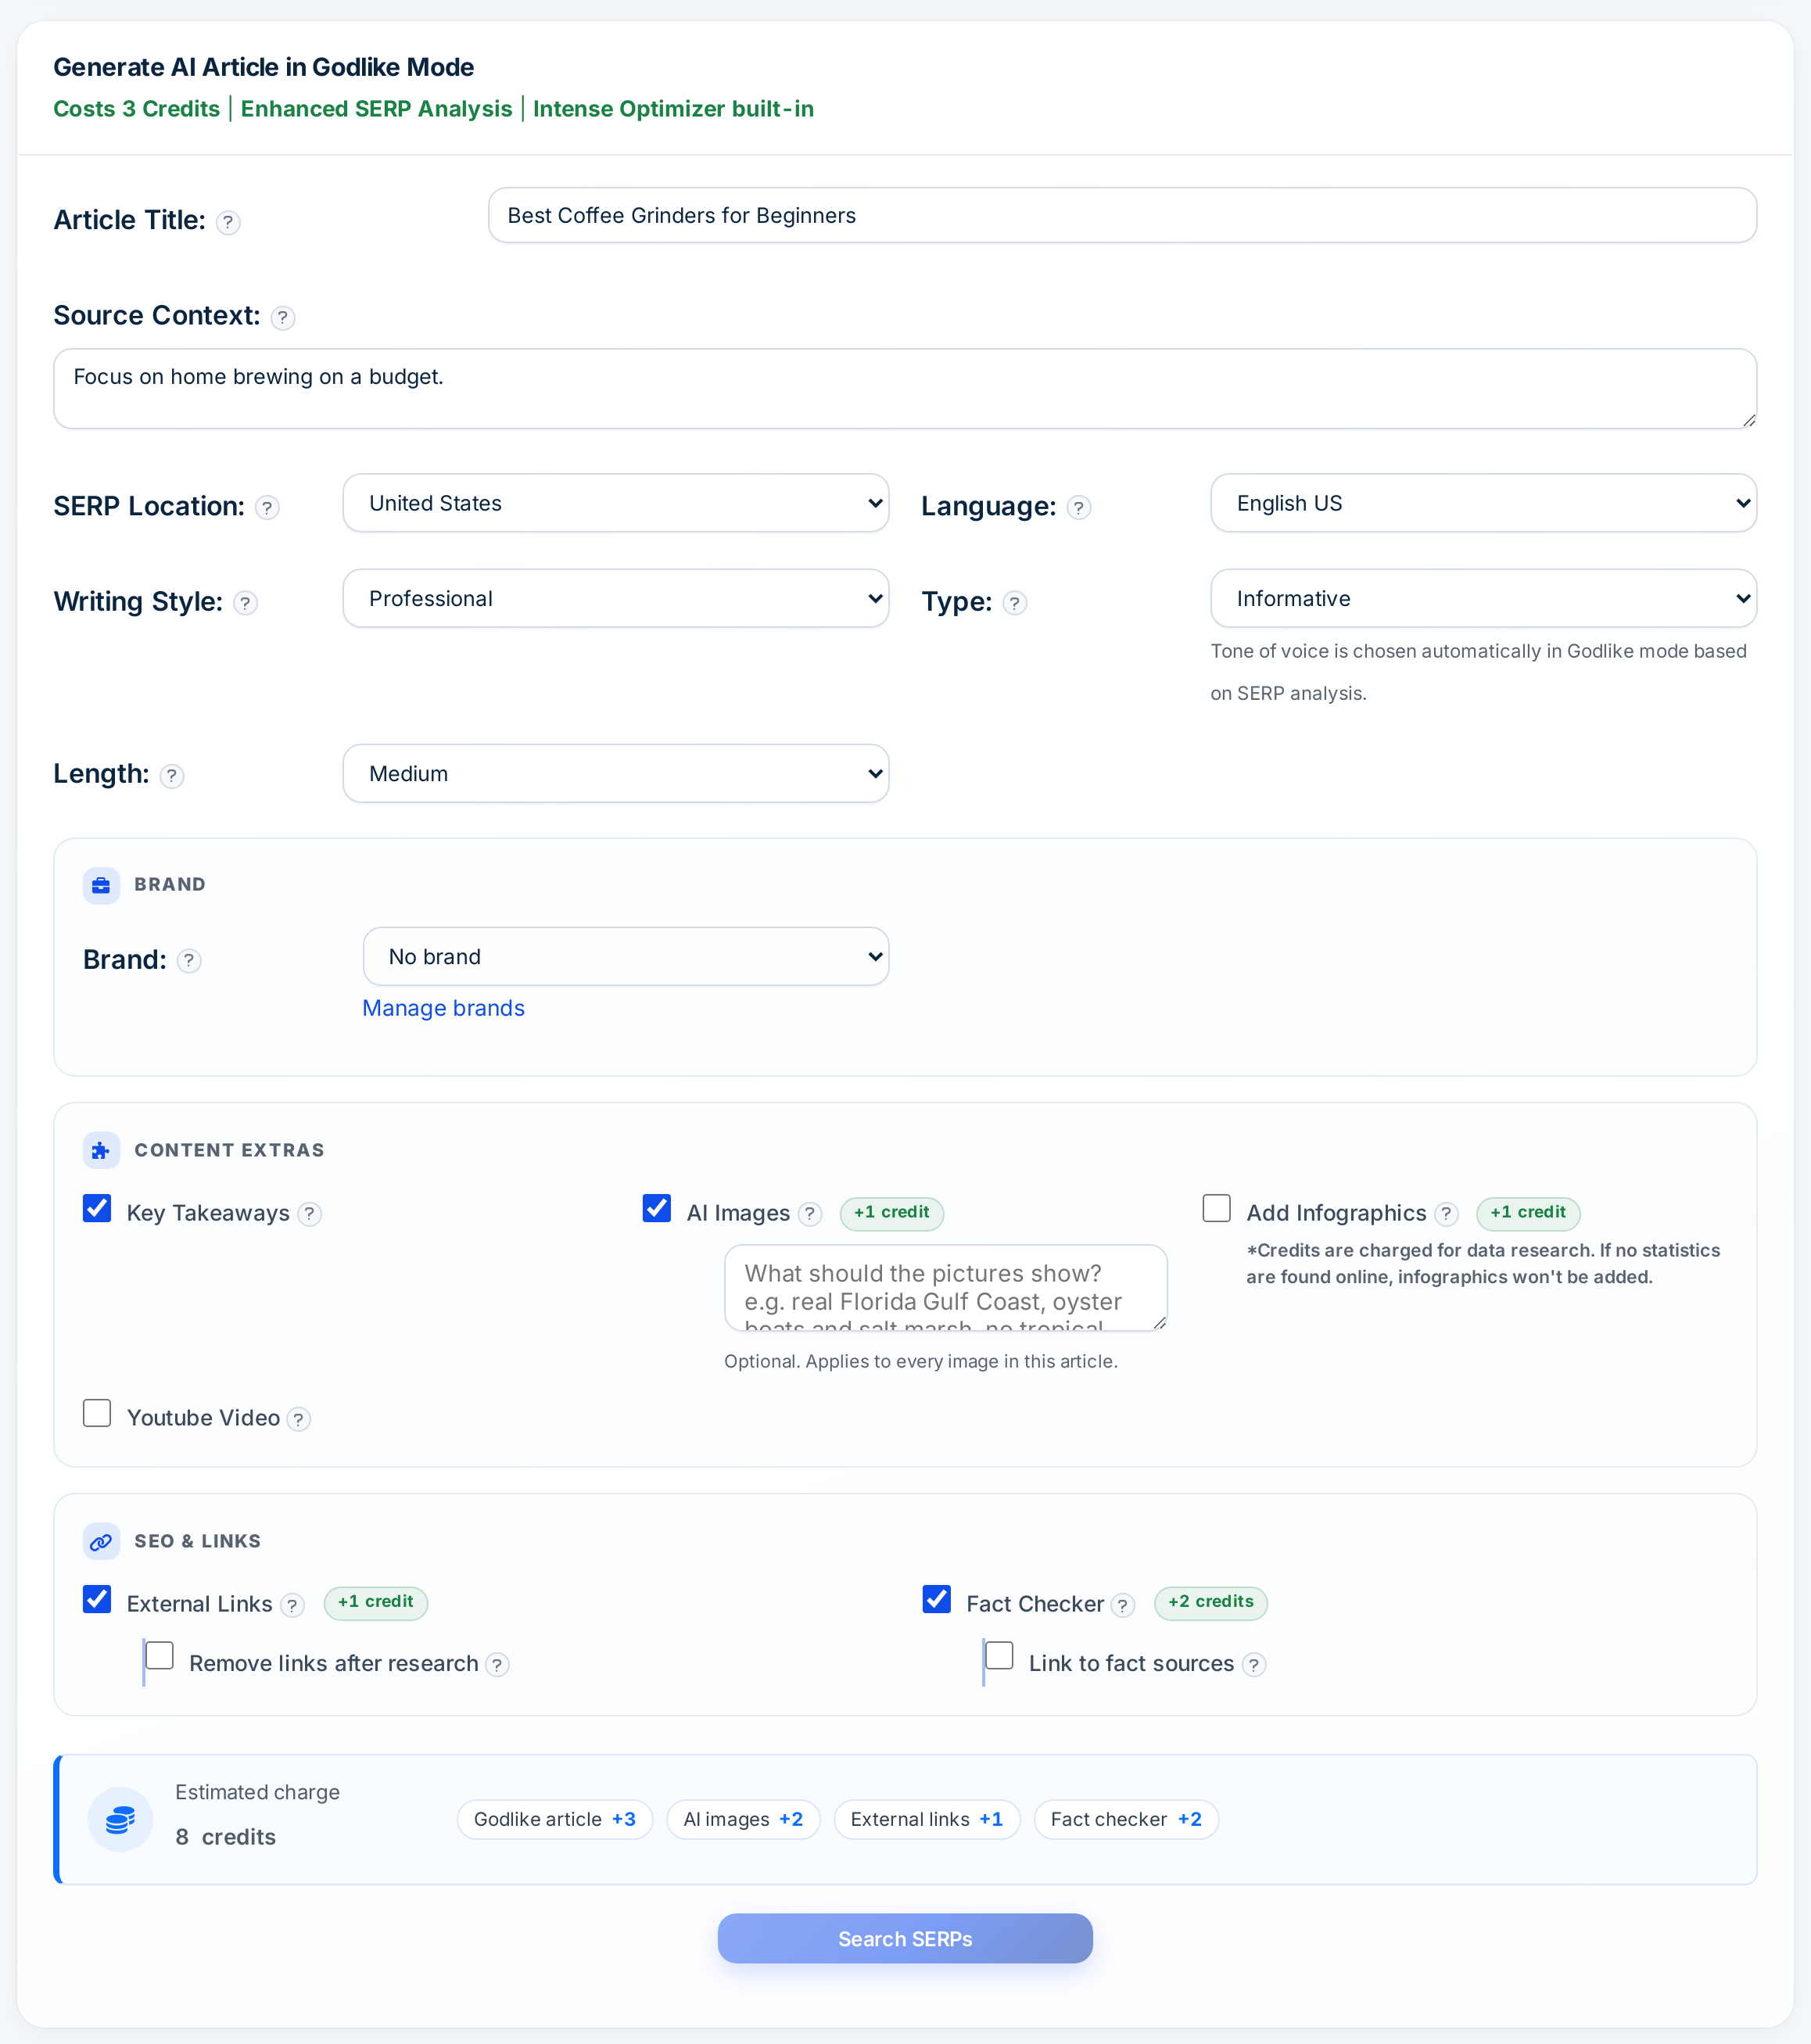This screenshot has width=1811, height=2044.
Task: Show help for Add Infographics
Action: point(1446,1214)
